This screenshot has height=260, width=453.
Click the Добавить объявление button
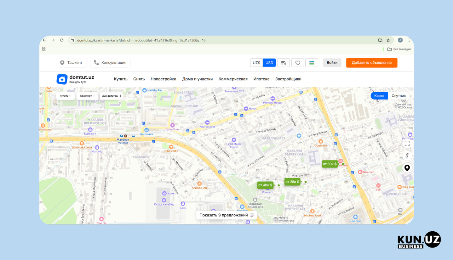click(372, 63)
